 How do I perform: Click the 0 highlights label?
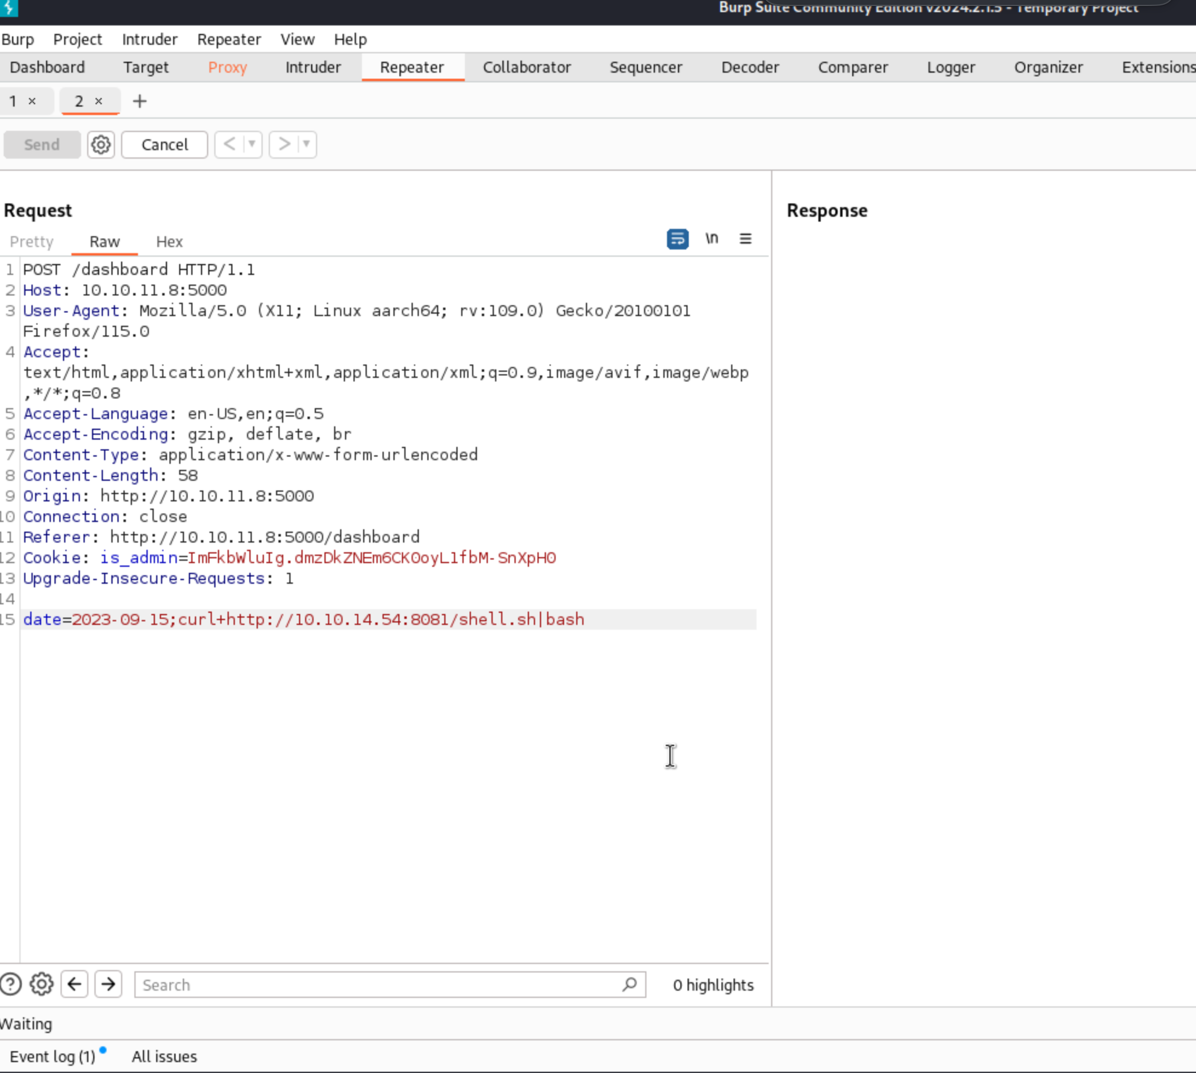pyautogui.click(x=713, y=985)
